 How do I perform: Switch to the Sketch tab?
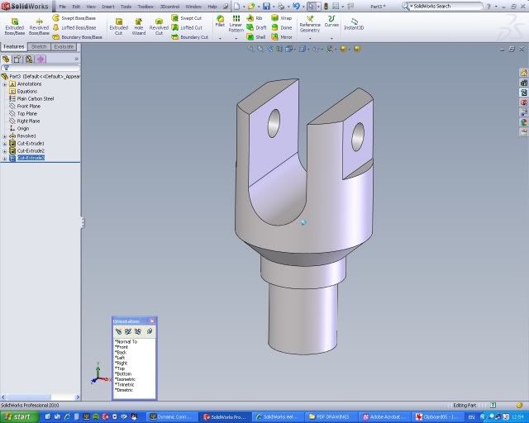[x=39, y=47]
